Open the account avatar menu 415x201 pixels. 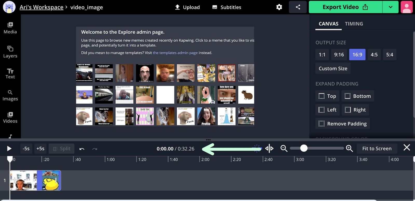pos(406,7)
